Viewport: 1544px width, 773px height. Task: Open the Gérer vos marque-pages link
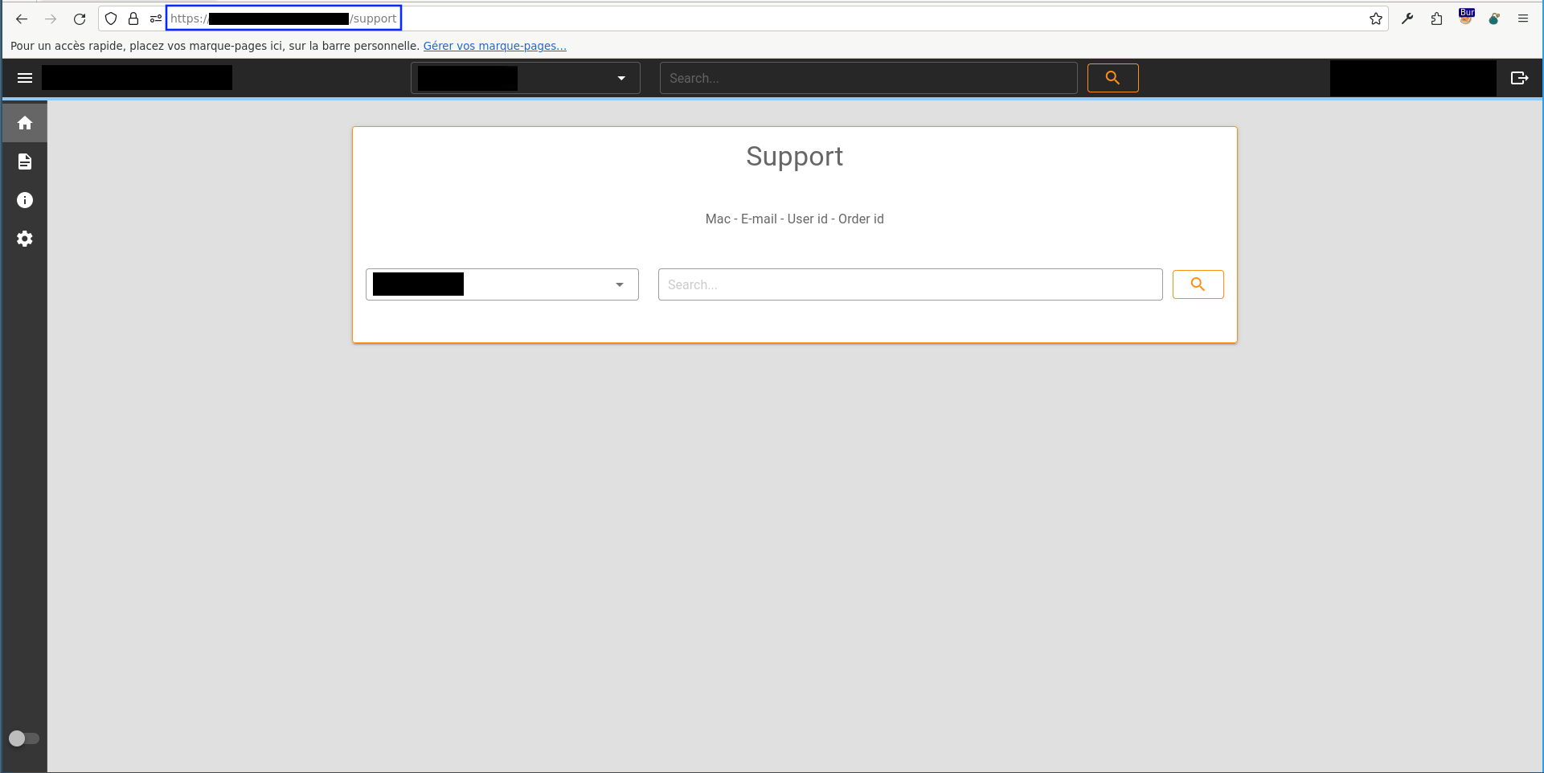(x=494, y=46)
